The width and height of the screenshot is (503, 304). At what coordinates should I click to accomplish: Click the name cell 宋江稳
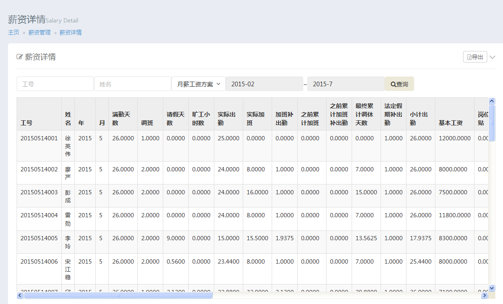pos(68,270)
